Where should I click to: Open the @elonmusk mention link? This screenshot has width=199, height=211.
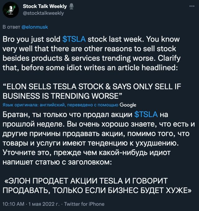[35, 27]
